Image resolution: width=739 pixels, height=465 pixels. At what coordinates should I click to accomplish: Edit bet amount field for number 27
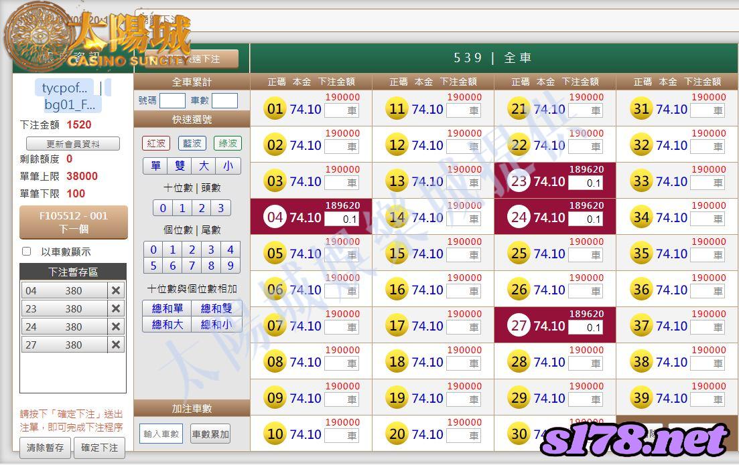point(586,327)
